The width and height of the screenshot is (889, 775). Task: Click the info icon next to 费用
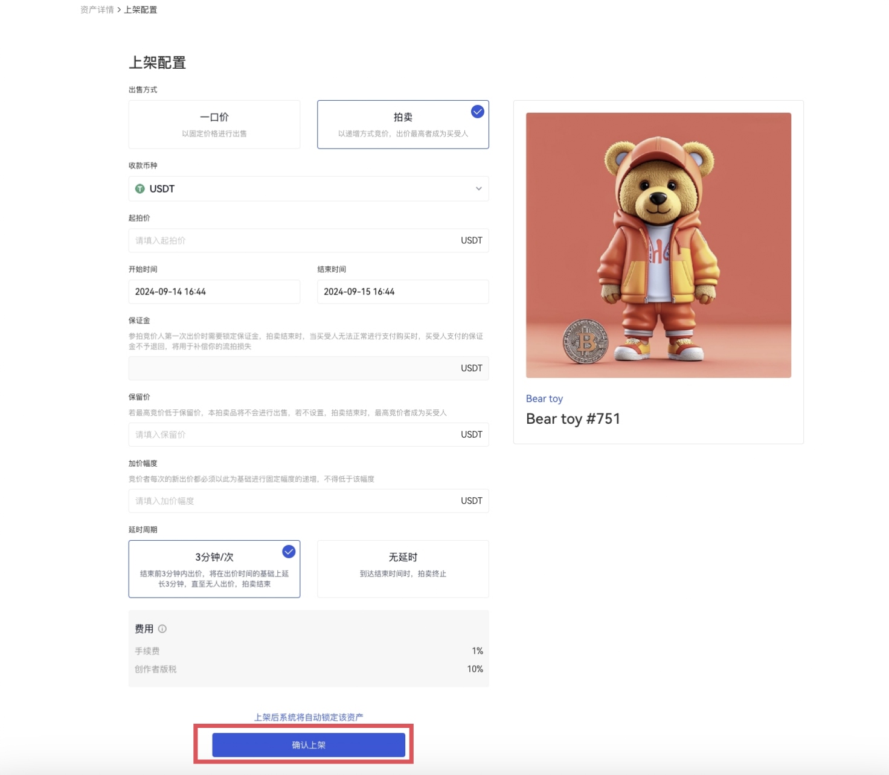tap(162, 629)
